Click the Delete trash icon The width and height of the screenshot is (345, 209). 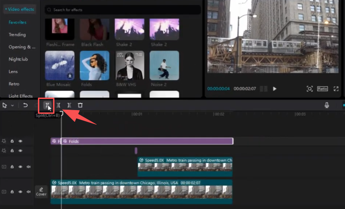(x=80, y=105)
